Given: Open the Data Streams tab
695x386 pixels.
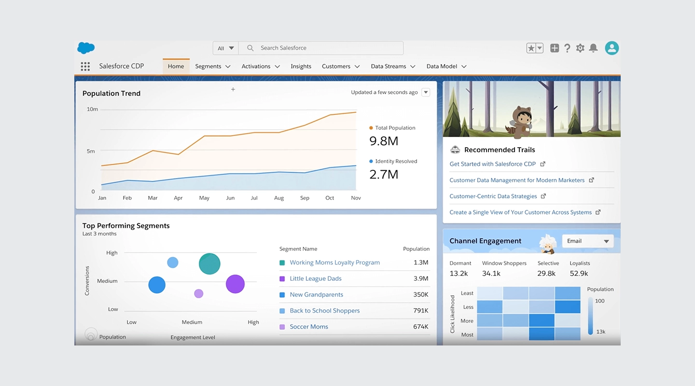Looking at the screenshot, I should point(389,67).
